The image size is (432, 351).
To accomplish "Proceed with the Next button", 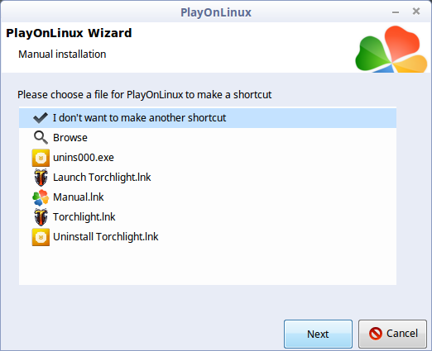I will 318,334.
